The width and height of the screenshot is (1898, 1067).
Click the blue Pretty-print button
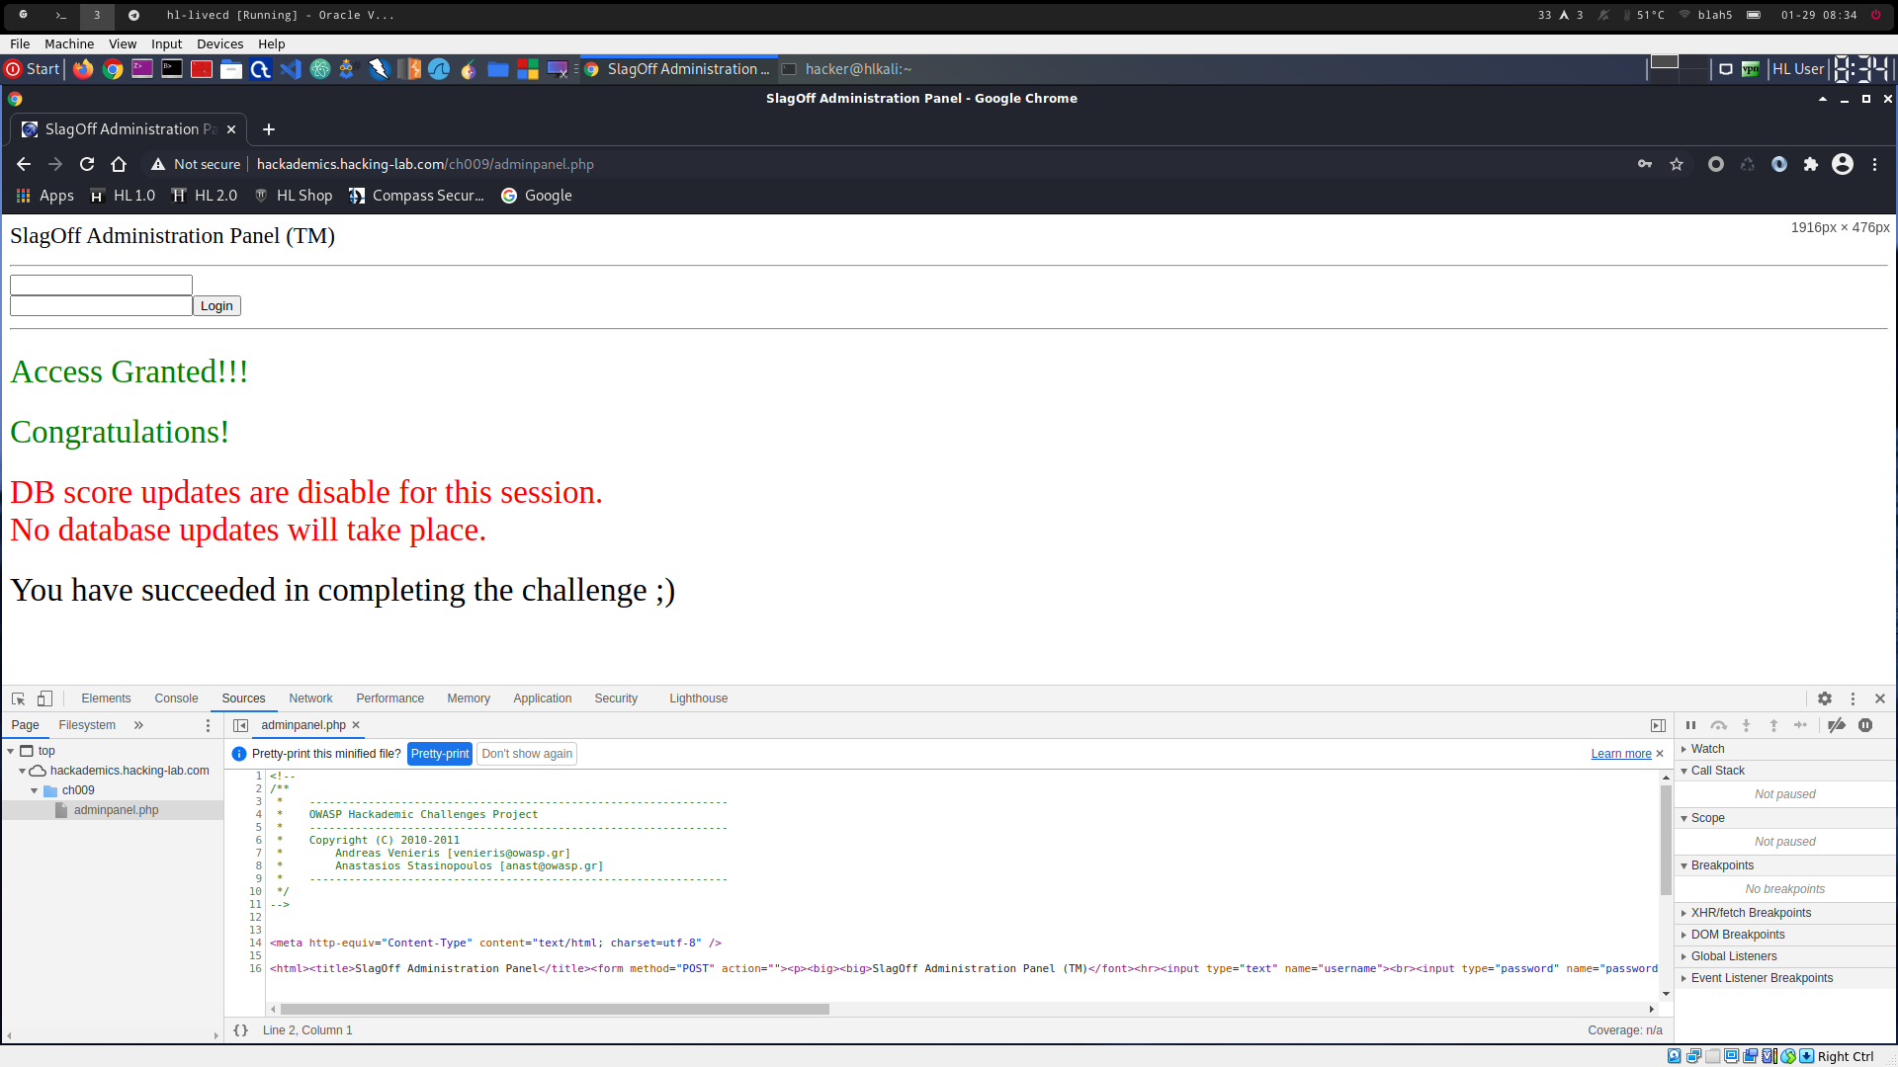[x=440, y=754]
